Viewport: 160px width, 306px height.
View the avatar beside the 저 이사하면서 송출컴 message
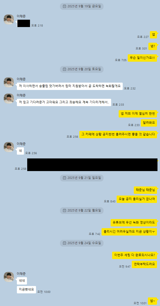(x=9, y=82)
